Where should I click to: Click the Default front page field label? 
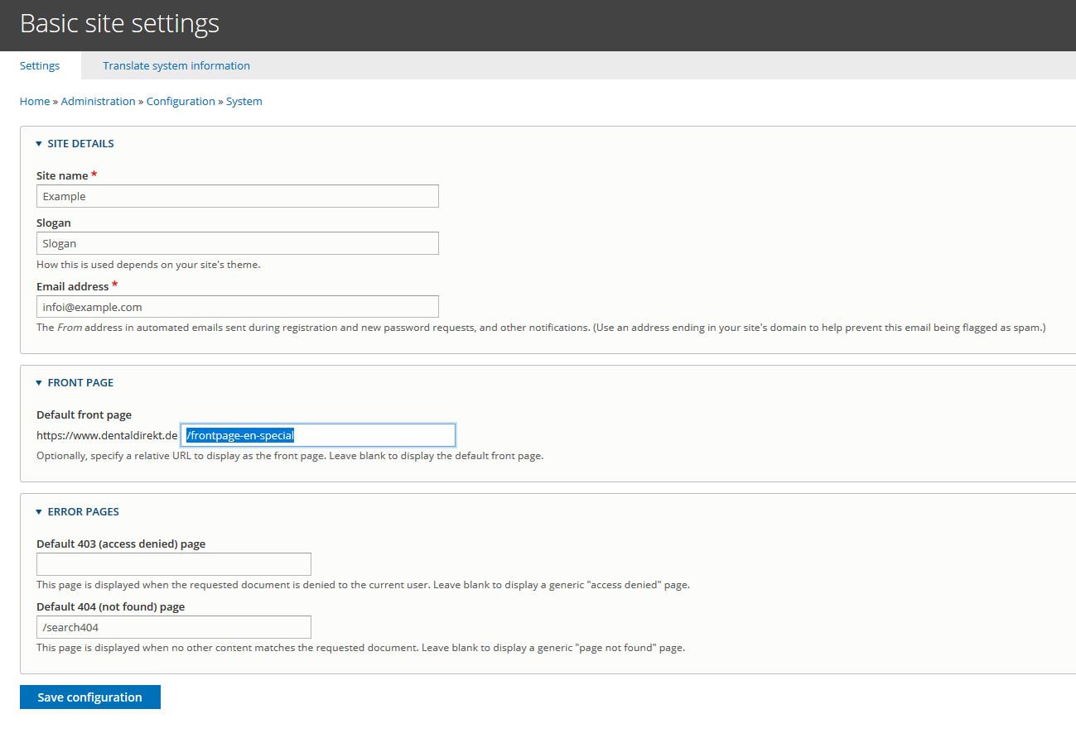tap(84, 414)
